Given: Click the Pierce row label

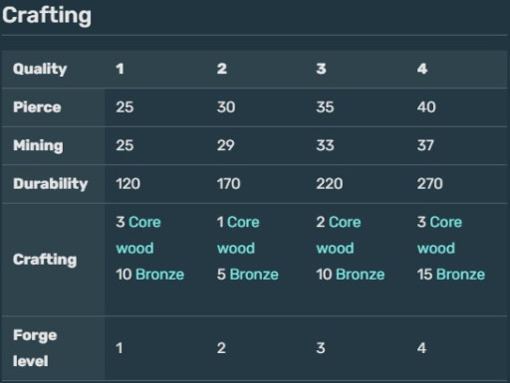Looking at the screenshot, I should (x=37, y=107).
